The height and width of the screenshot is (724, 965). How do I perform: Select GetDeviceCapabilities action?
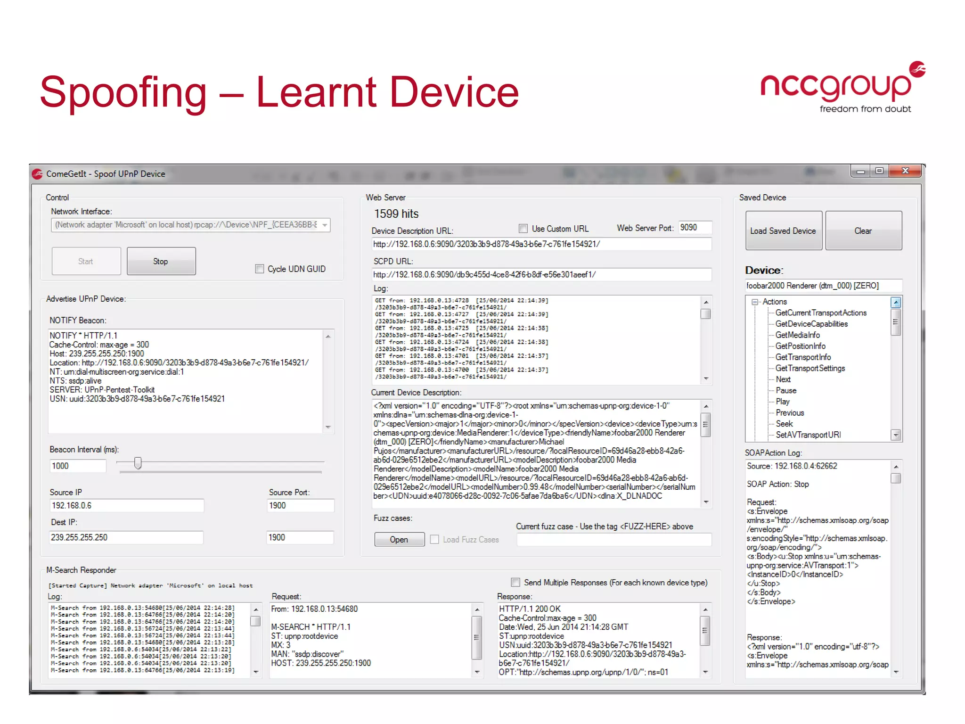pos(811,324)
